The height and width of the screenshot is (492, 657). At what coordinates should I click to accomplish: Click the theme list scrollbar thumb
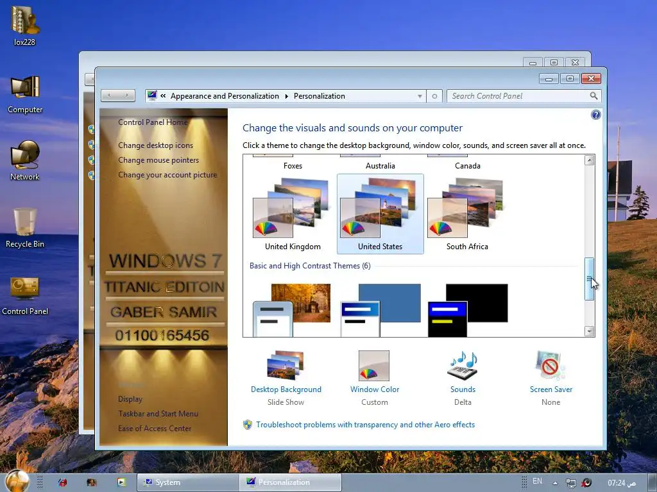tap(590, 279)
